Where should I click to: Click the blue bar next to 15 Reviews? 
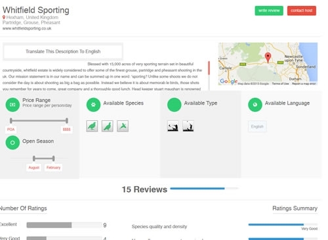204,188
